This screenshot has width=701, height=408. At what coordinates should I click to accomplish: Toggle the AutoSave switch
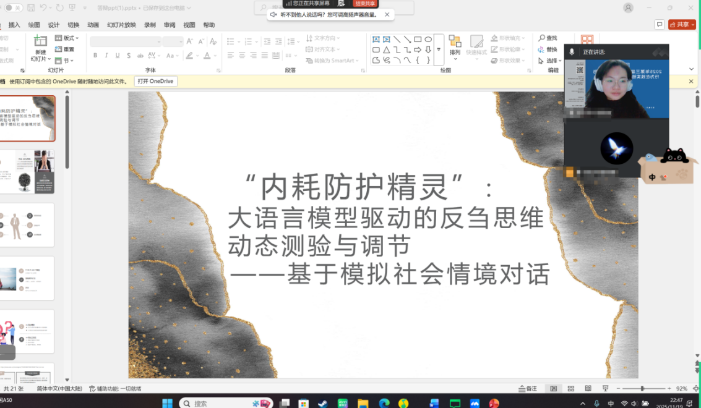pyautogui.click(x=14, y=8)
